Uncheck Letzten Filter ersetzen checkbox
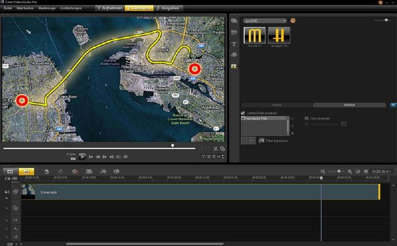The width and height of the screenshot is (397, 246). (x=243, y=113)
